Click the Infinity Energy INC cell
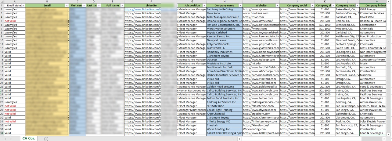Viewport: 392px width, 141px height. 224,122
